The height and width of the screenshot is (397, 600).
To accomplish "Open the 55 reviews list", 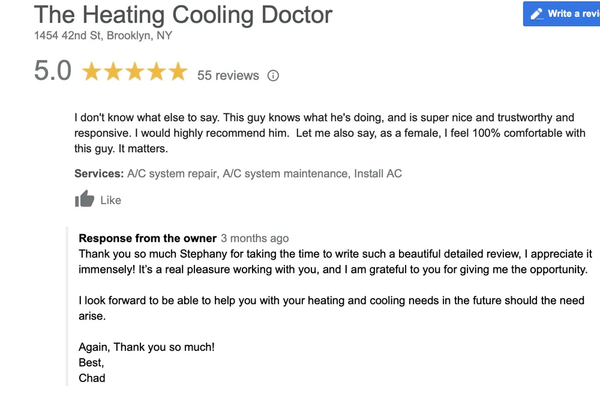I will pos(228,76).
